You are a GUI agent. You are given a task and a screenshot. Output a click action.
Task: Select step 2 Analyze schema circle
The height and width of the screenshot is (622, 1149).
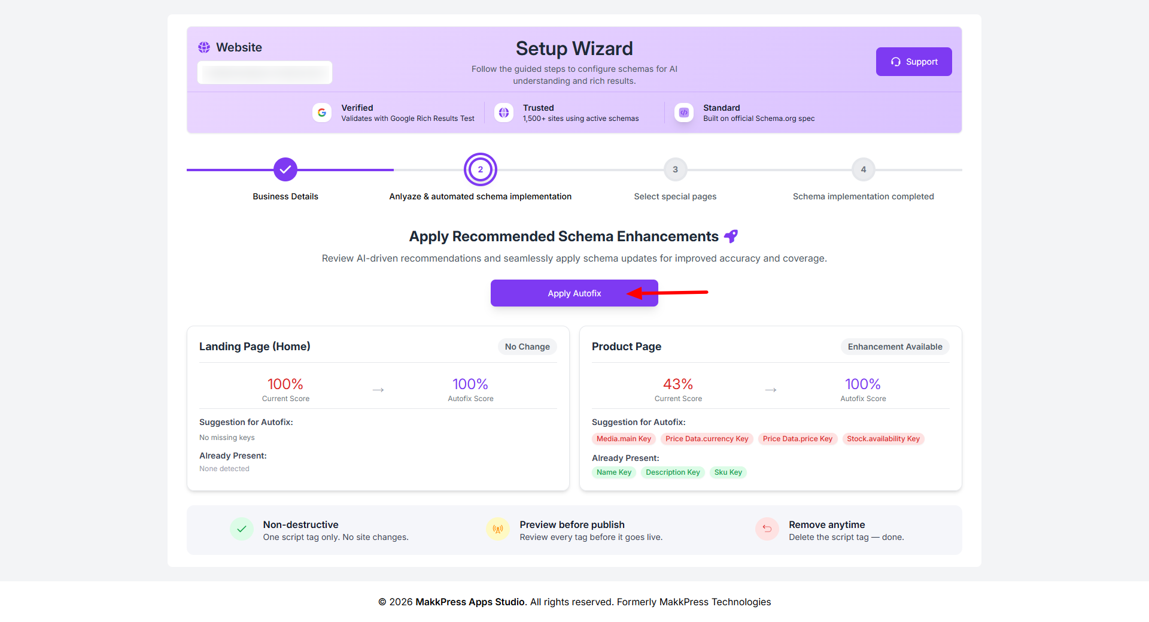[481, 169]
